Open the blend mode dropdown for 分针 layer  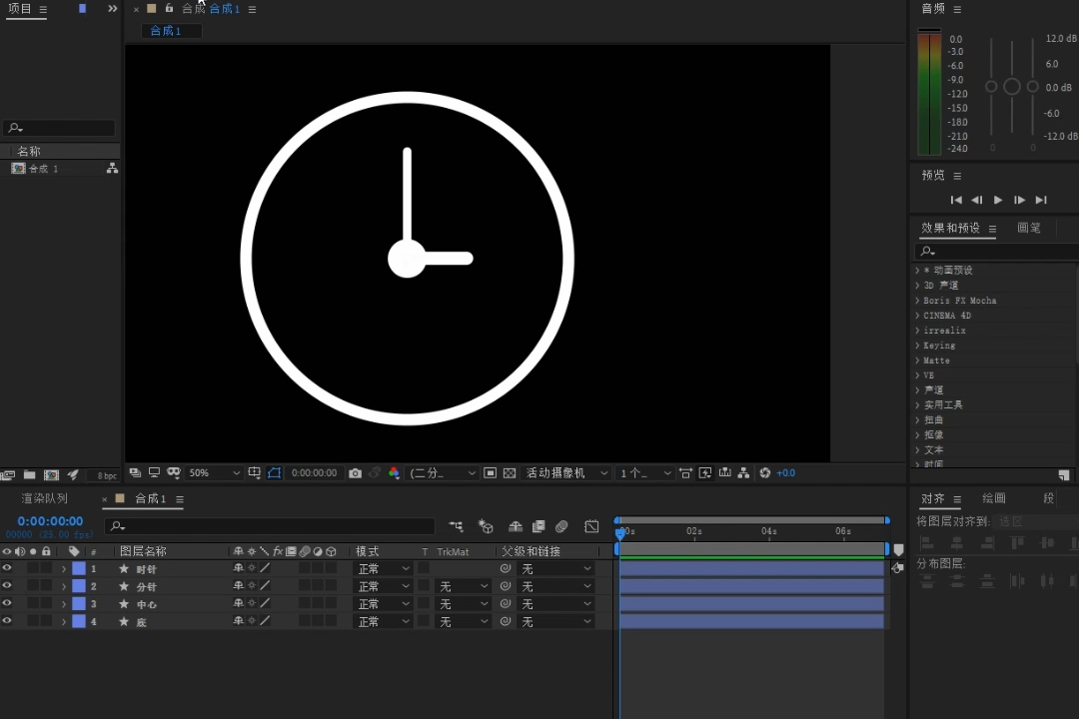(384, 586)
